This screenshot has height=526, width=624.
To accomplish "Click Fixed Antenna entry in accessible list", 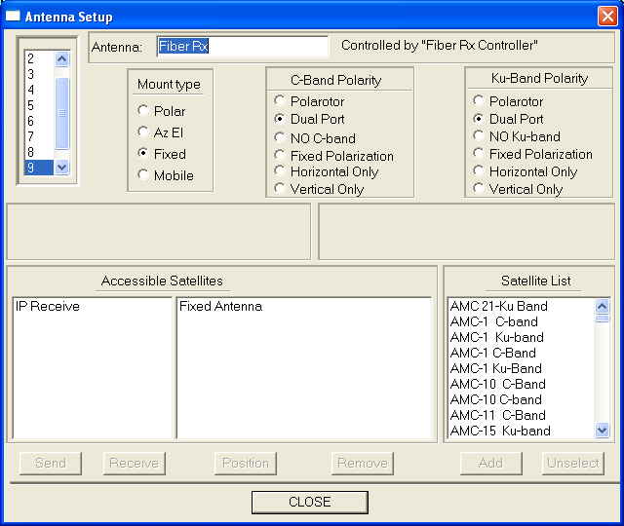I will (220, 306).
